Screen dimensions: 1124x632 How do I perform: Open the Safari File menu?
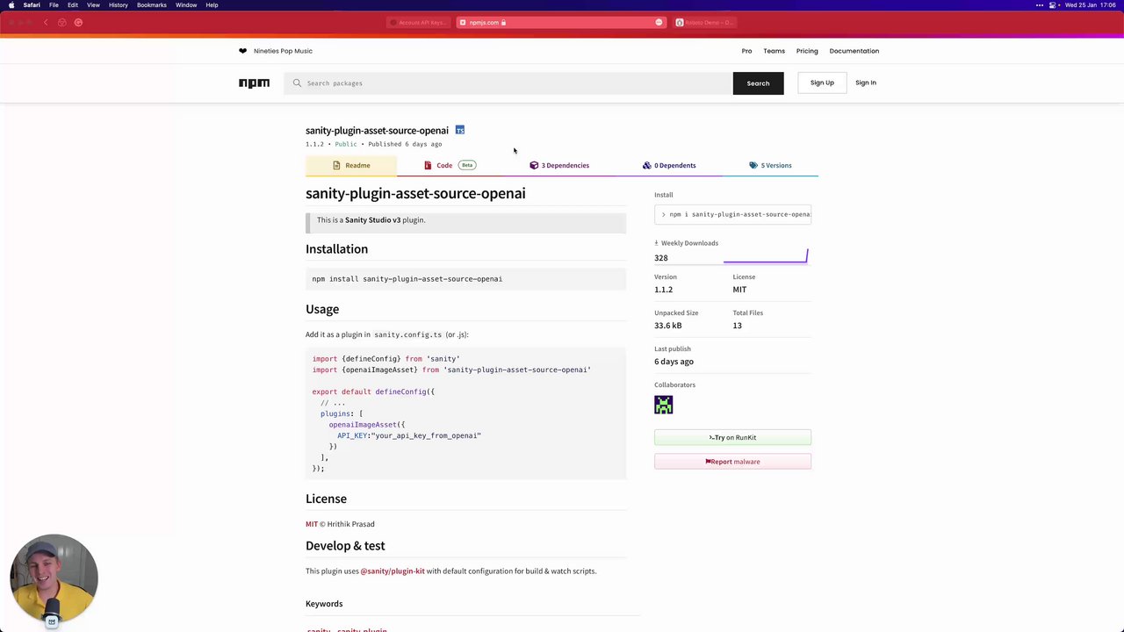pos(54,5)
